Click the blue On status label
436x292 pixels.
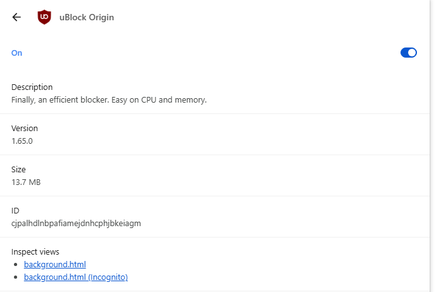[x=16, y=53]
